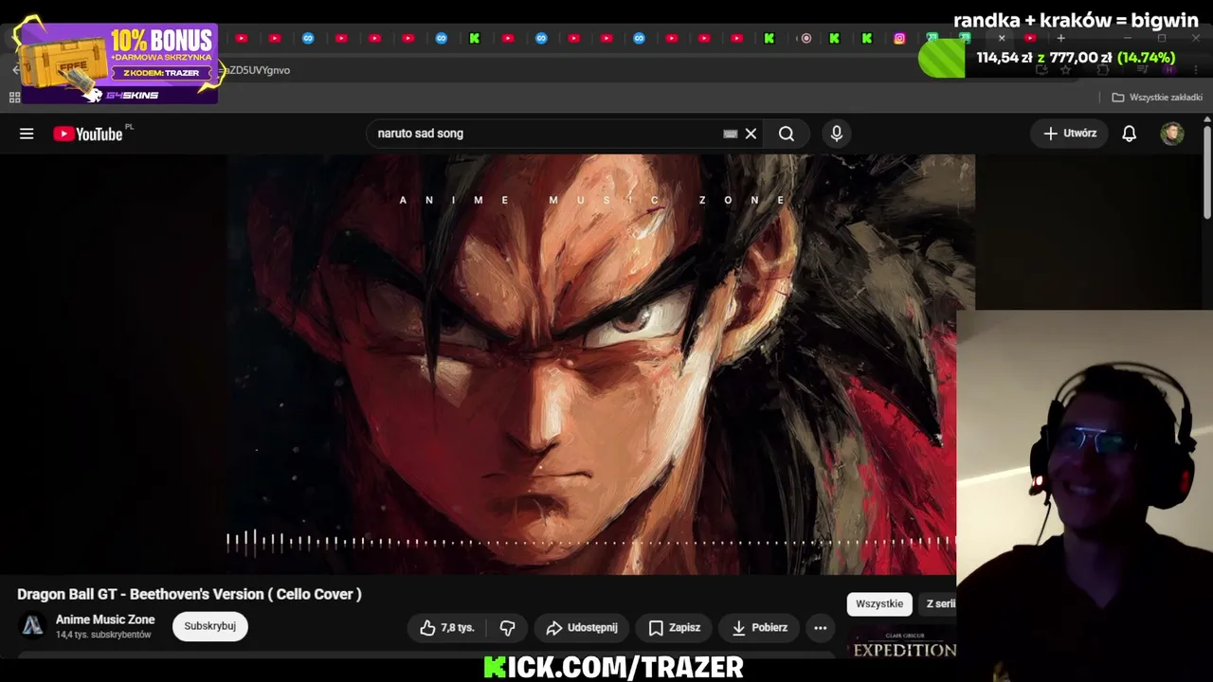Screen dimensions: 1213x682
Task: Open the on-screen keyboard in search box
Action: [x=730, y=134]
